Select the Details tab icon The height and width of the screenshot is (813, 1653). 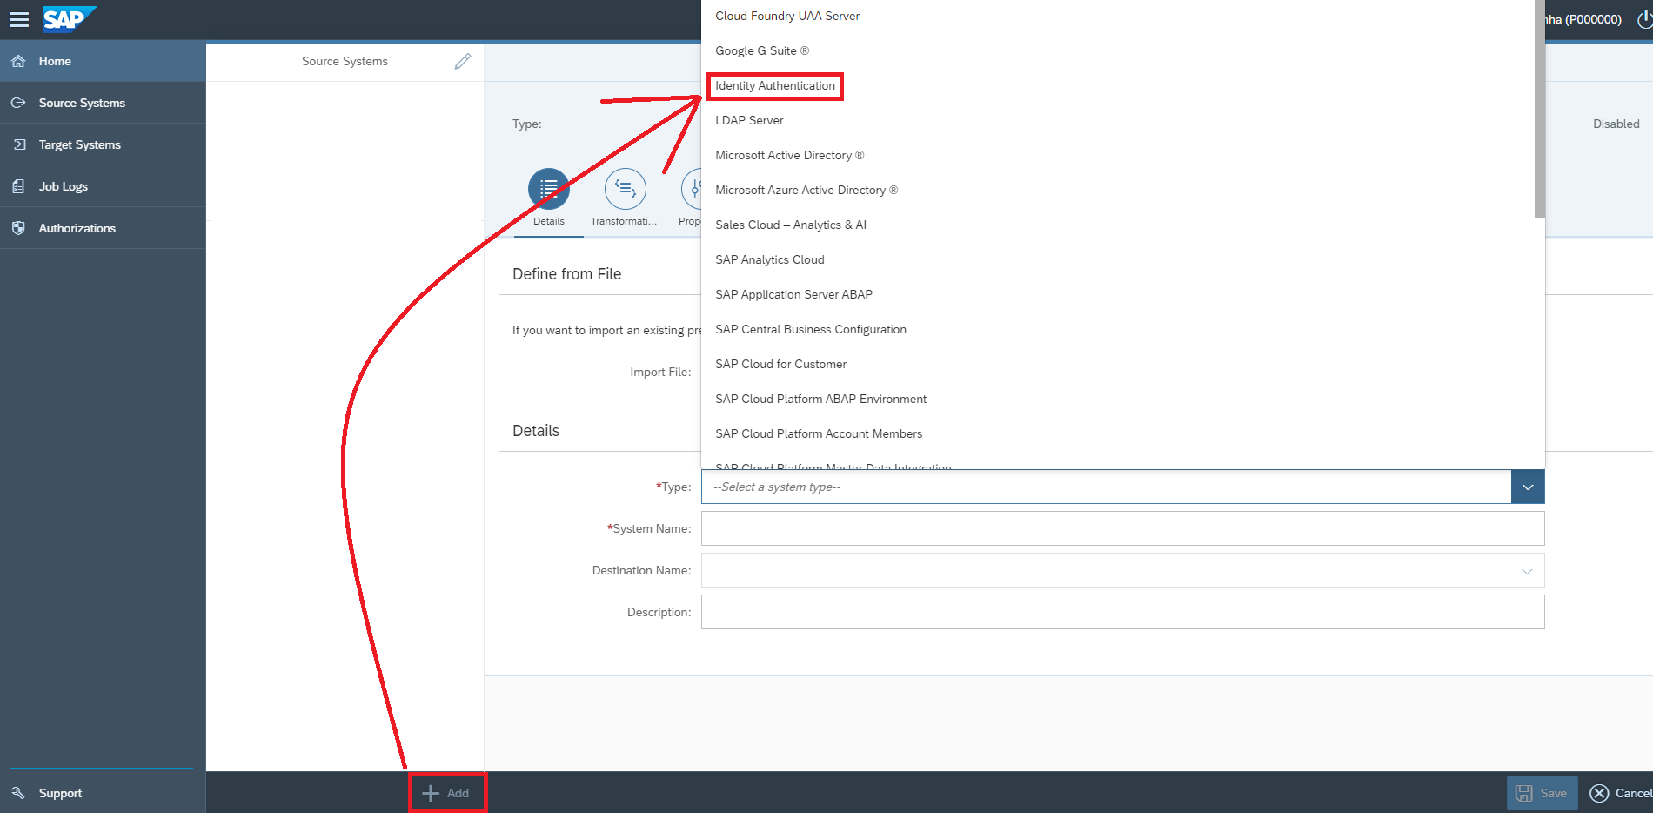click(549, 189)
